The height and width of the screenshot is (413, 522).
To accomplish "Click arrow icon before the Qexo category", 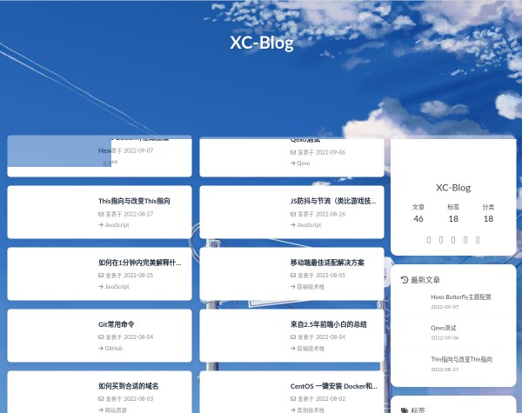I will click(x=293, y=163).
